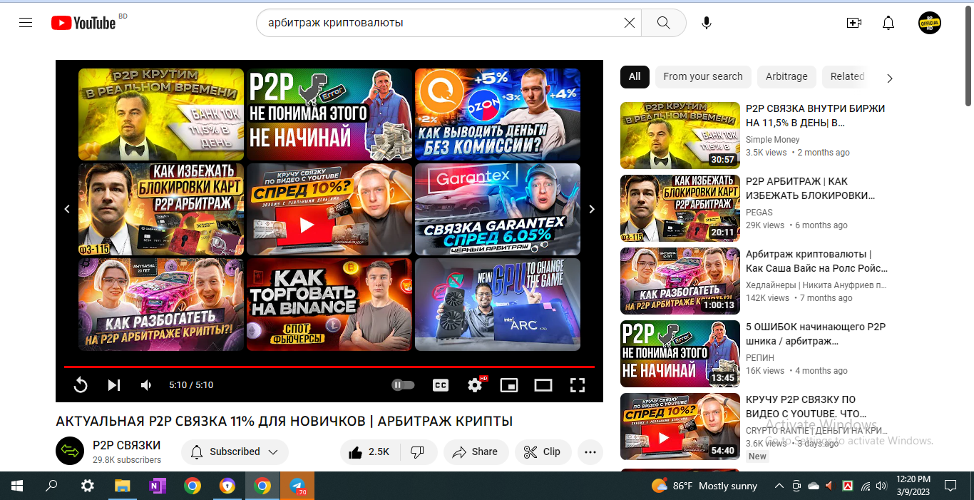Viewport: 974px width, 500px height.
Task: Toggle theater mode
Action: coord(543,385)
